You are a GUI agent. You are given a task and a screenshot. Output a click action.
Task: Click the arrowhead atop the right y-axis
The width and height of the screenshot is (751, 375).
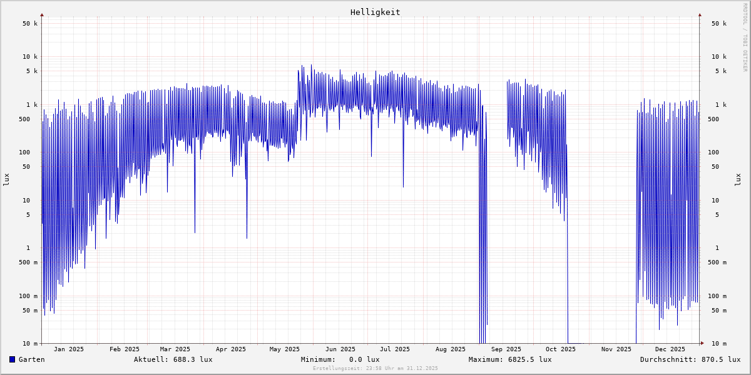pos(700,14)
